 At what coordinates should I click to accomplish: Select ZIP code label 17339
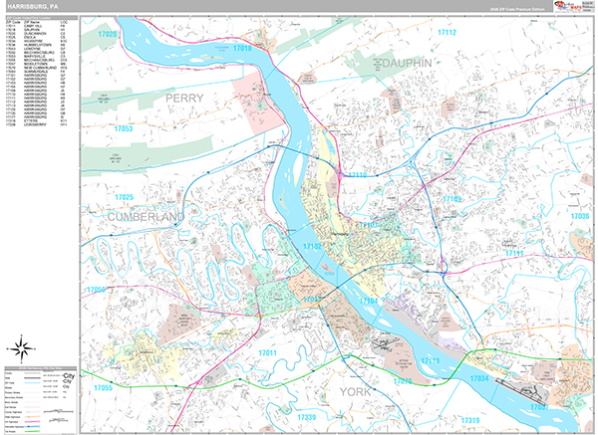click(x=307, y=417)
